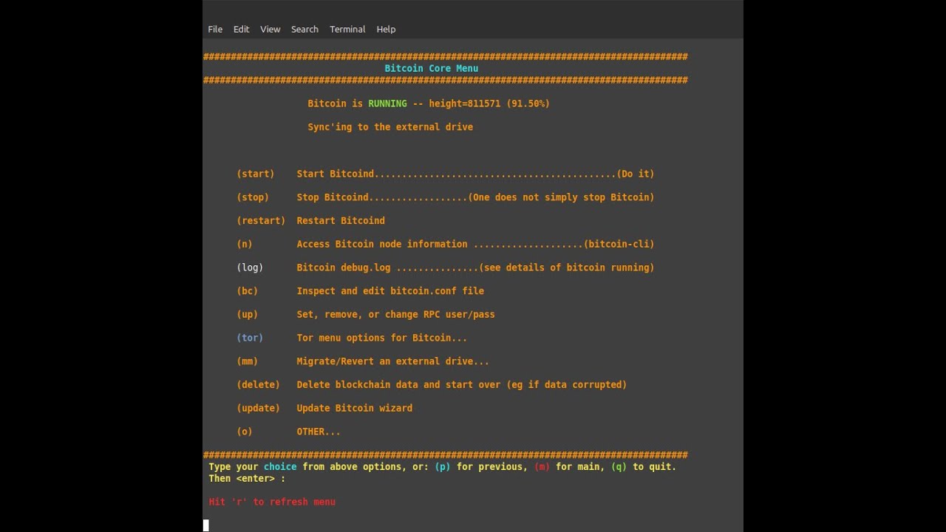Open the Terminal menu
Image resolution: width=946 pixels, height=532 pixels.
click(x=347, y=30)
